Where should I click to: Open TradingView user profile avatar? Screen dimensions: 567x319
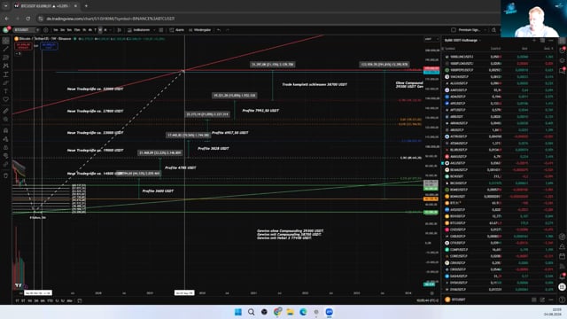click(x=6, y=30)
